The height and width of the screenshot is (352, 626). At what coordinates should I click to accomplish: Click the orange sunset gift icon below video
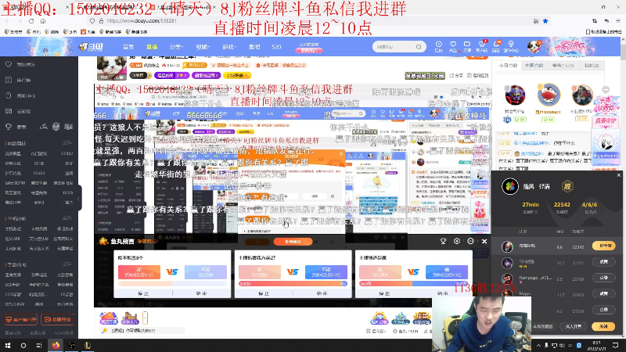coord(108,318)
